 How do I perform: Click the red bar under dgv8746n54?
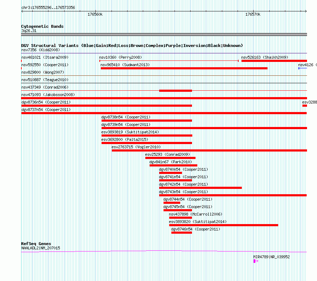(x=182, y=233)
